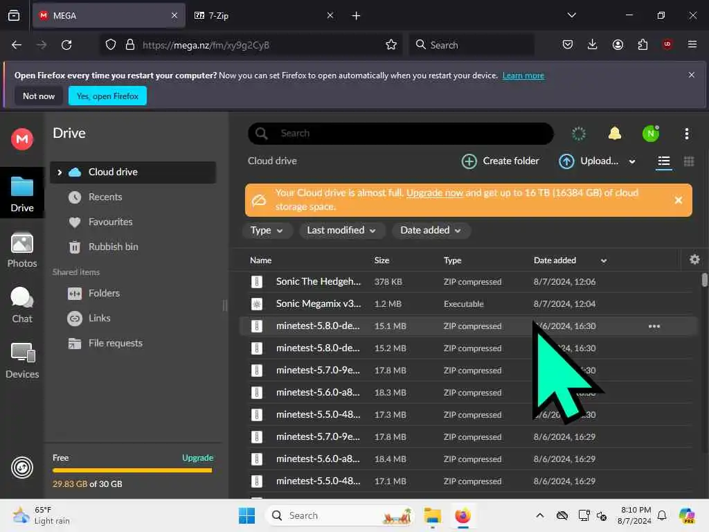The image size is (709, 532).
Task: Open the Firefox application menu
Action: 692,44
